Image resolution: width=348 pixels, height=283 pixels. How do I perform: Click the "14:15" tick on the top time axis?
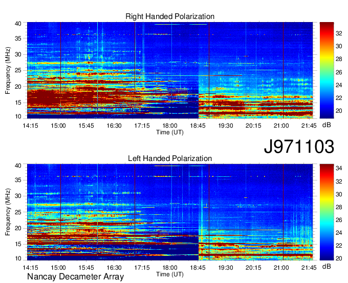30,126
